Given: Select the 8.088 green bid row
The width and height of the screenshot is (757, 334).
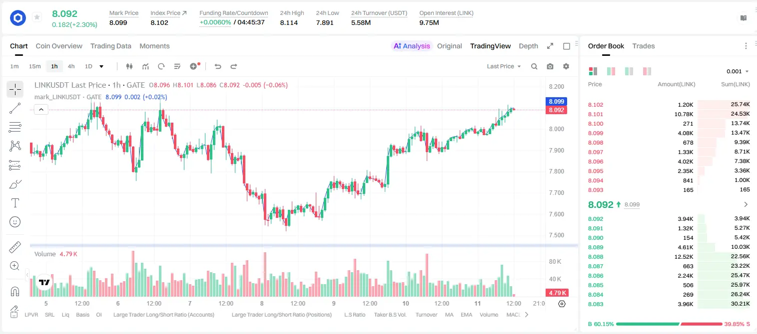Looking at the screenshot, I should 669,257.
